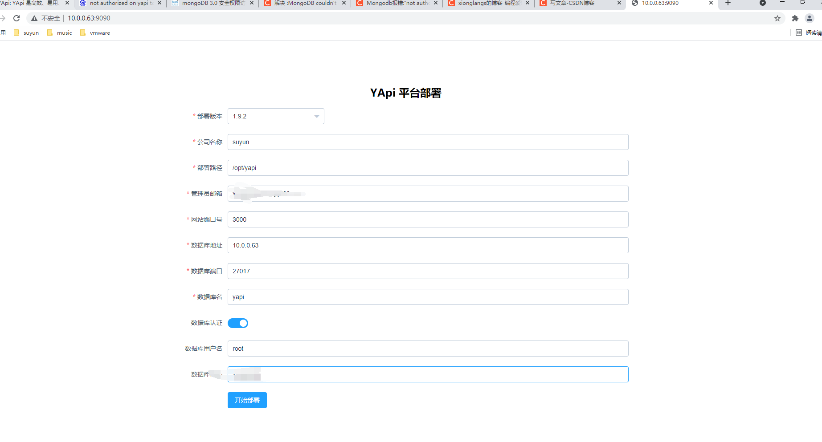Image resolution: width=822 pixels, height=442 pixels.
Task: Focus the 网站端口号 field with 3000
Action: (x=428, y=219)
